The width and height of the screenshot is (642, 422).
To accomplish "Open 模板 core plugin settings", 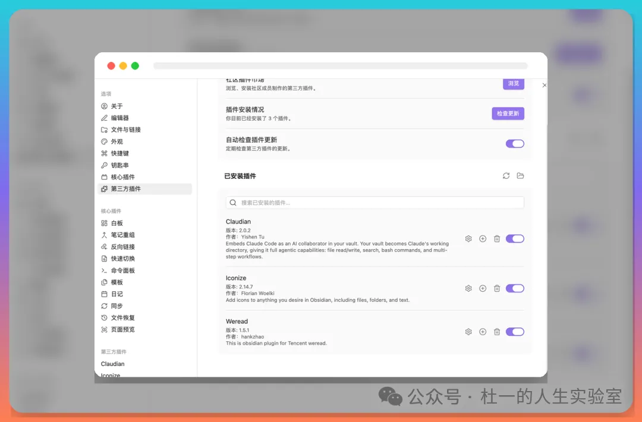I will [146, 282].
